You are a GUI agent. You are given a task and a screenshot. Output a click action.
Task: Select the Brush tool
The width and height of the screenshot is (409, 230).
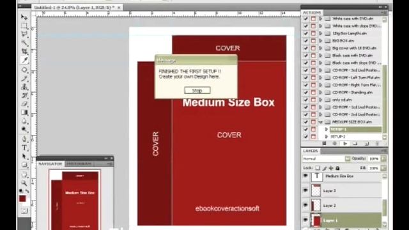coord(24,79)
